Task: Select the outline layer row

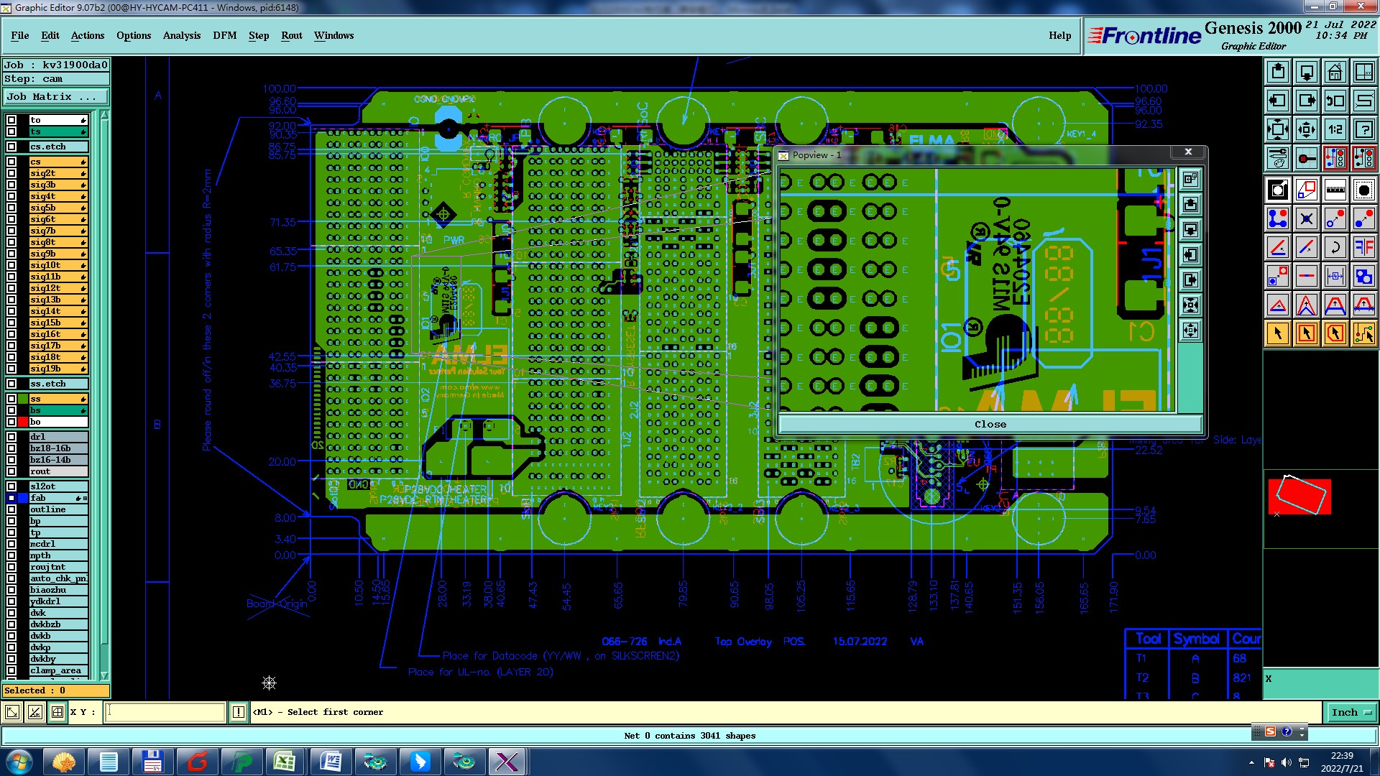Action: click(x=58, y=509)
